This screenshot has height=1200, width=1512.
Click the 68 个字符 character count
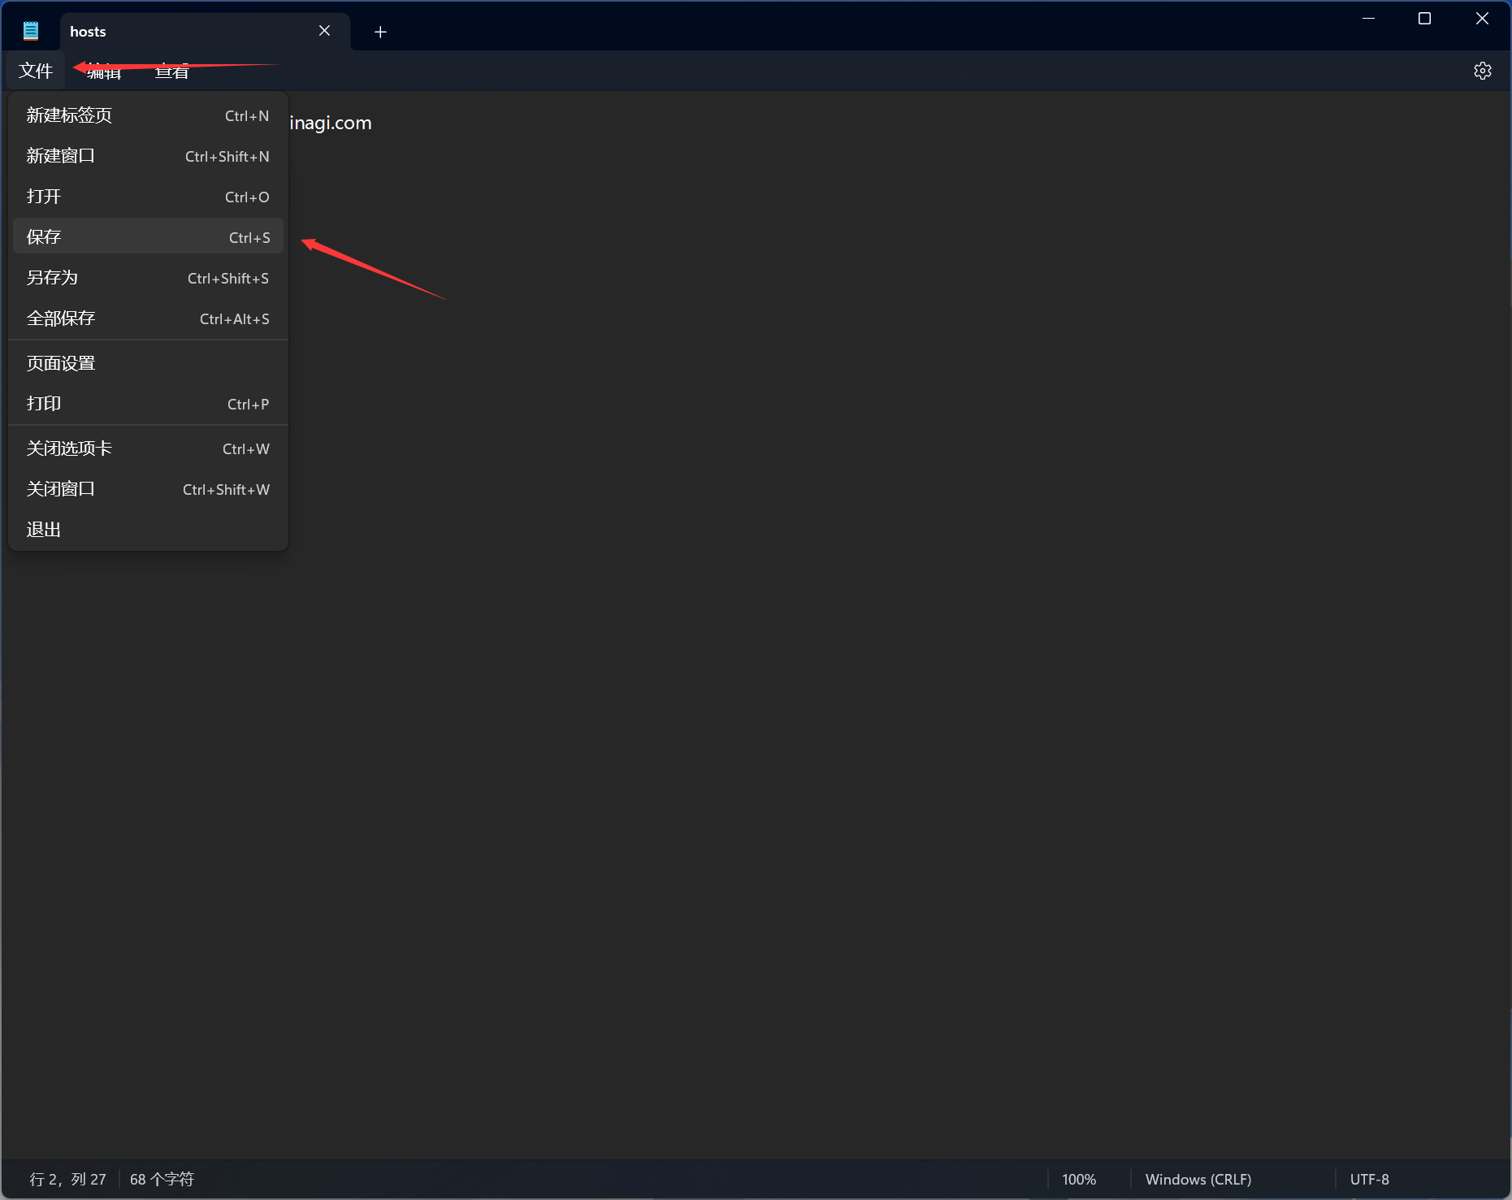click(162, 1179)
